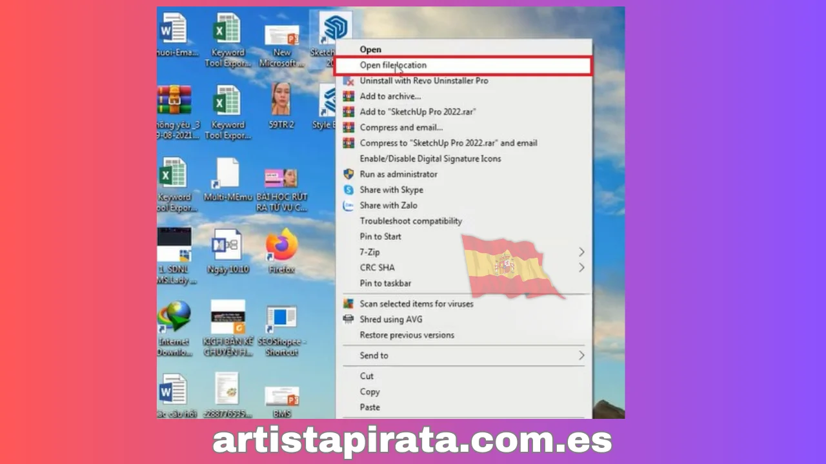Choose Paste in the context menu
This screenshot has width=826, height=464.
(463, 407)
